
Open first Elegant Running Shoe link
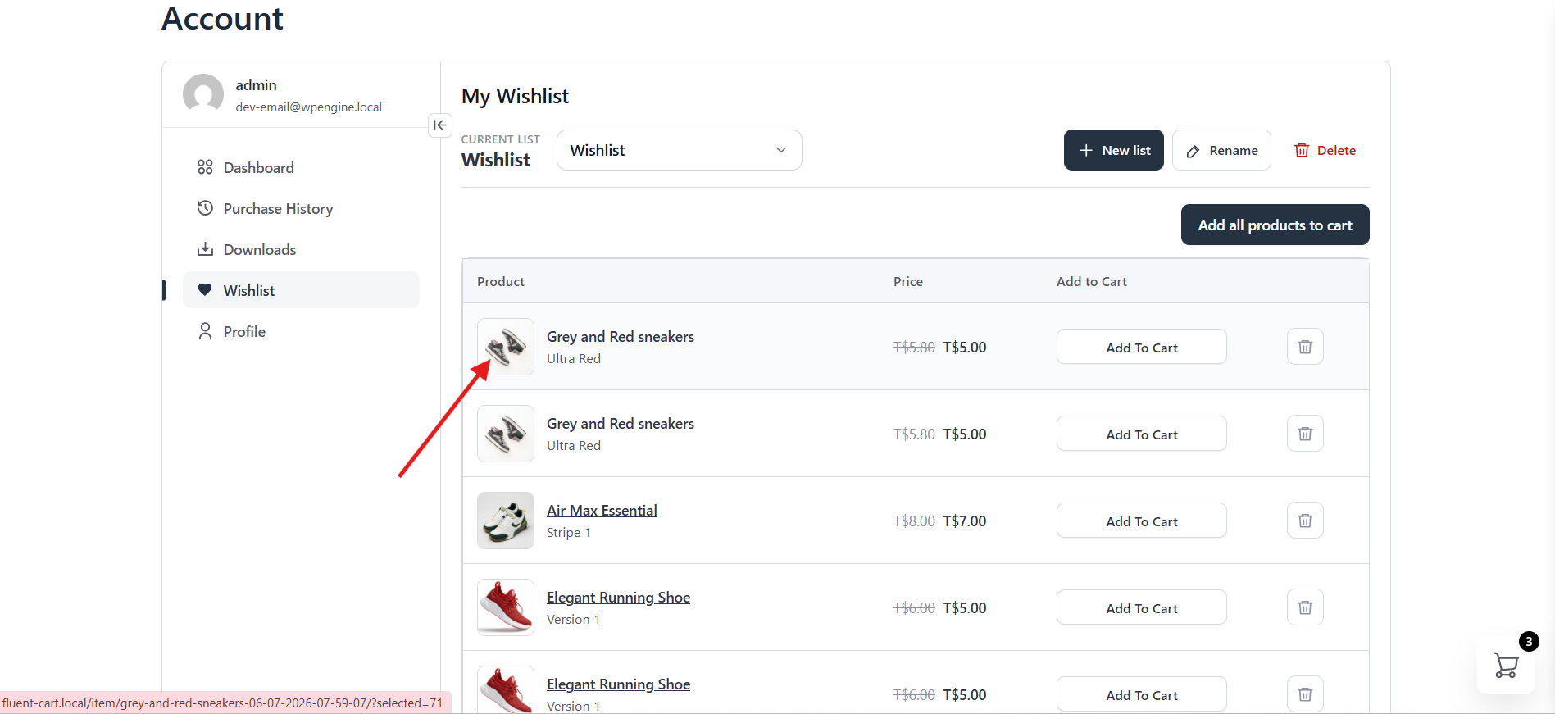point(618,598)
